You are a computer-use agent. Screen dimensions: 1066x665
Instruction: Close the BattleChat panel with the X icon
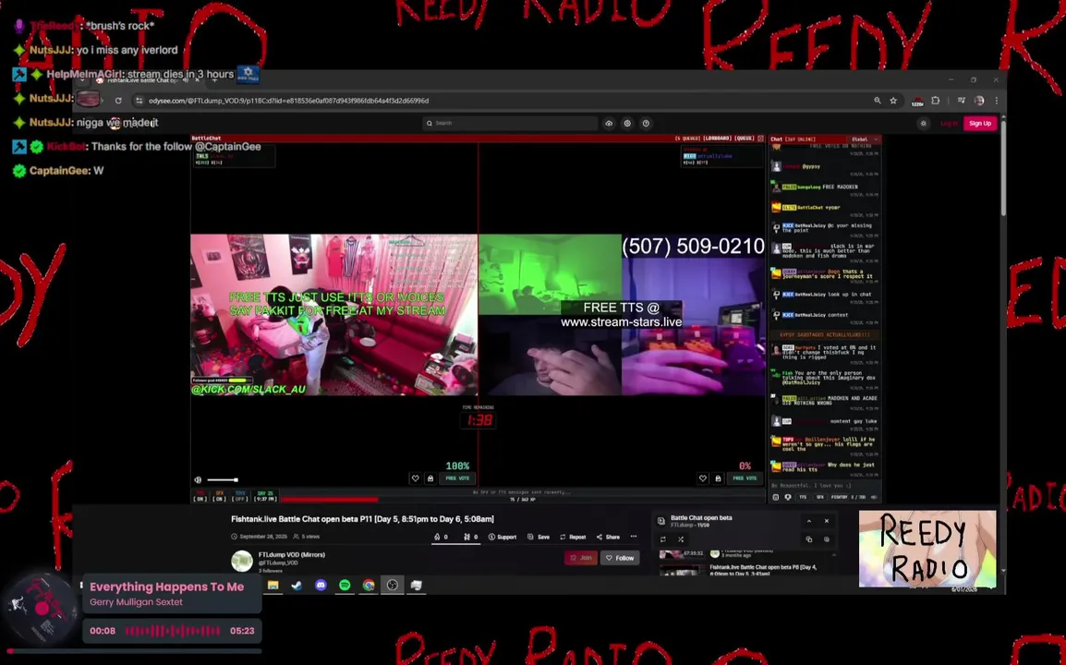tap(761, 138)
